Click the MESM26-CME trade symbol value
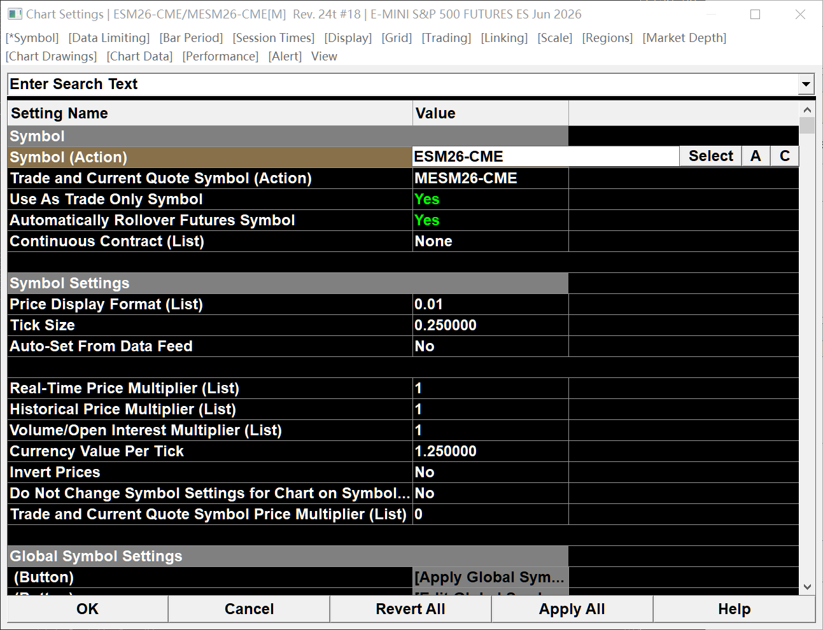The height and width of the screenshot is (630, 823). (x=491, y=178)
